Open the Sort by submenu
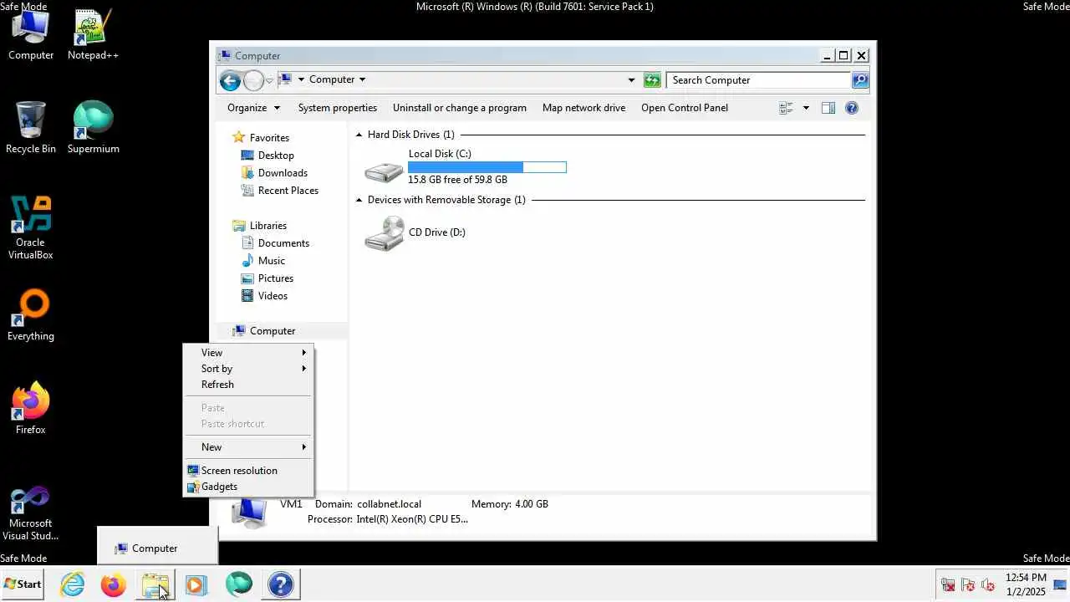The width and height of the screenshot is (1070, 602). [248, 369]
